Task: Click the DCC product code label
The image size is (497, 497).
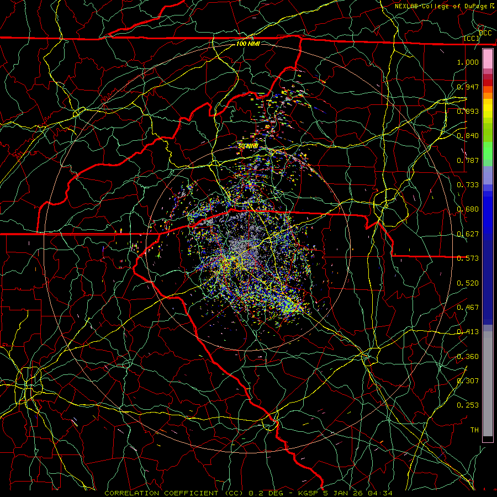Action: (x=485, y=33)
